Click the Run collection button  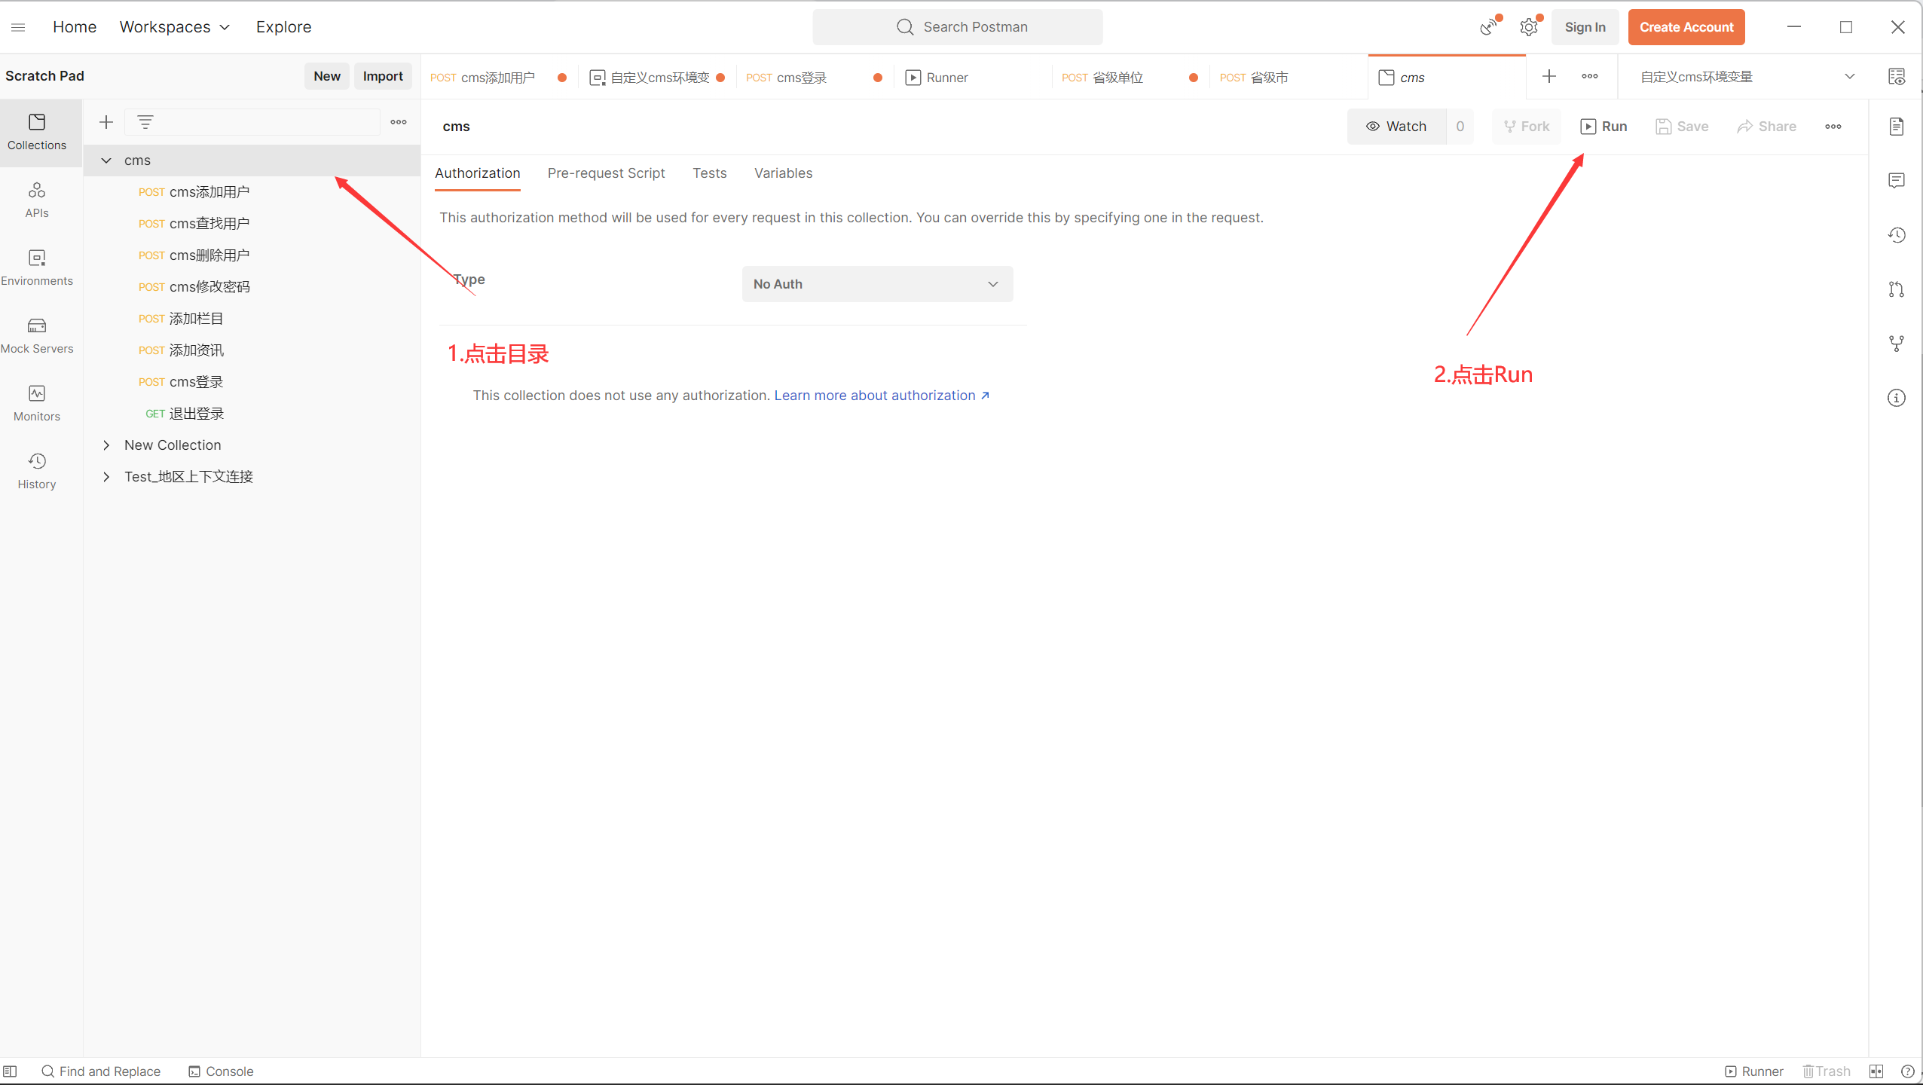[1604, 127]
